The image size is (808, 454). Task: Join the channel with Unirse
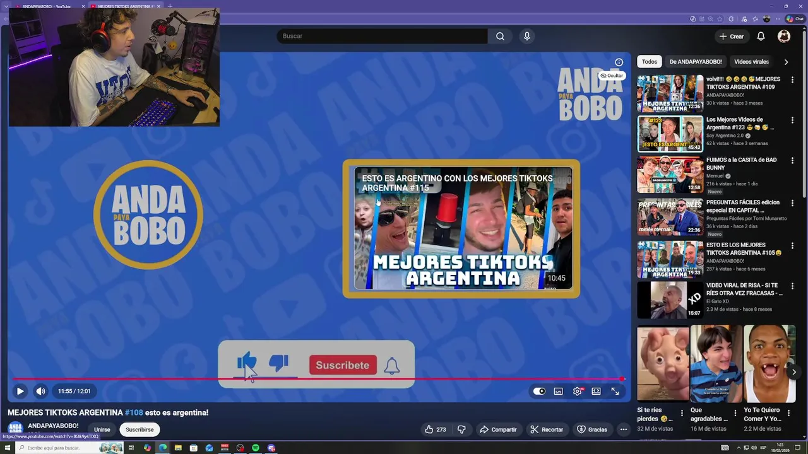pyautogui.click(x=102, y=429)
